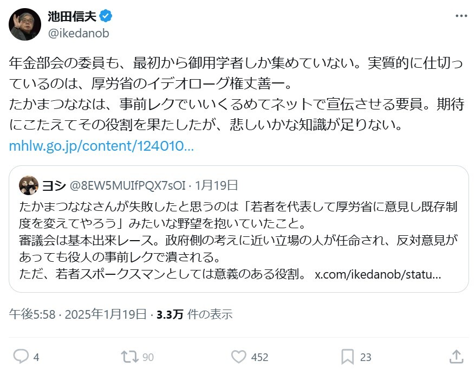Click the 90 reposts count
This screenshot has height=374, width=475.
click(x=148, y=357)
